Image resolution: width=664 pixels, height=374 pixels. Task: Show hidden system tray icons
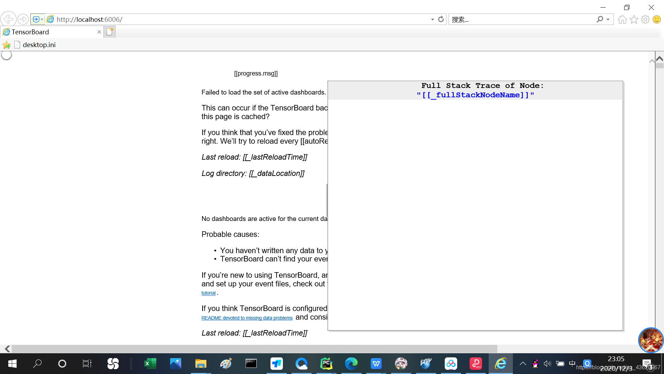click(x=523, y=364)
